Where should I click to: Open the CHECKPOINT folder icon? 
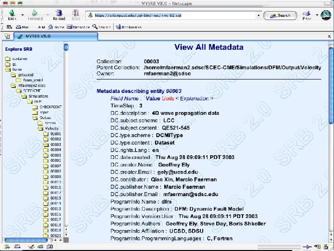pos(35,107)
